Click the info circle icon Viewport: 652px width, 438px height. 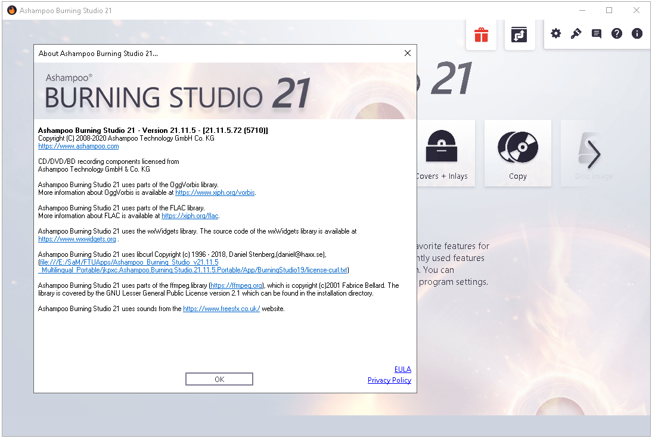point(637,33)
